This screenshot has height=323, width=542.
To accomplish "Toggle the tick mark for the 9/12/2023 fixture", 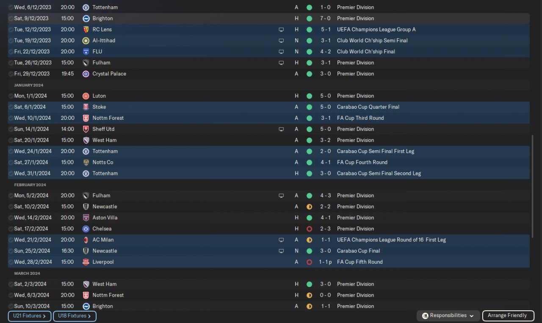I will (11, 19).
